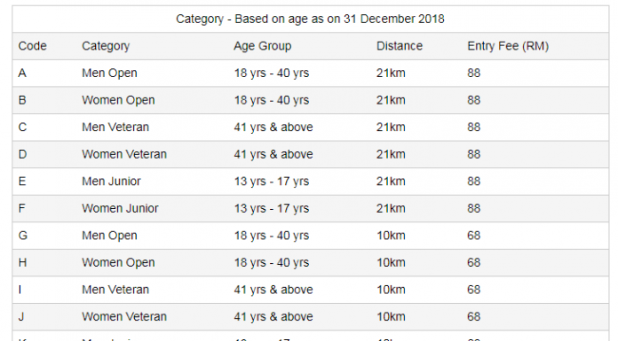
Task: Select Men Open in code A row
Action: point(109,74)
